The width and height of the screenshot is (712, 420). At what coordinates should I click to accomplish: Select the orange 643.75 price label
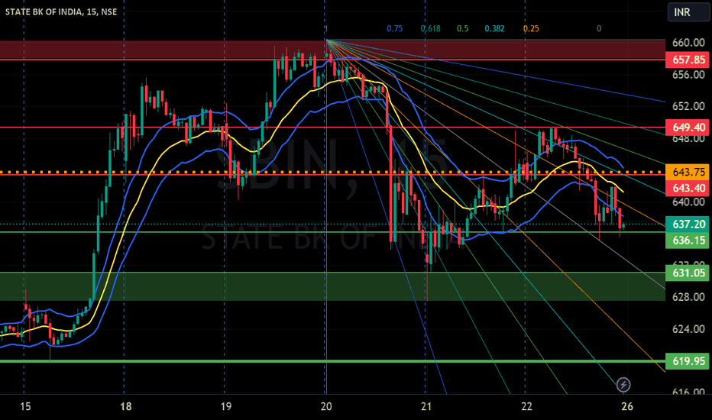click(x=688, y=172)
